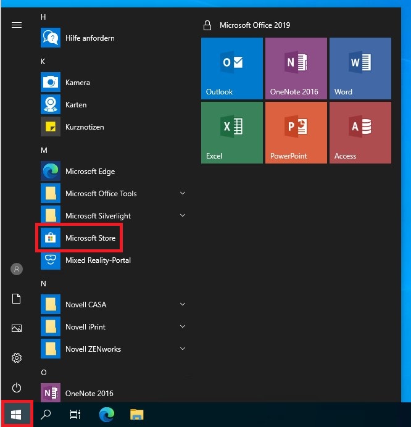The width and height of the screenshot is (411, 427).
Task: Open the Access tile
Action: [x=360, y=133]
